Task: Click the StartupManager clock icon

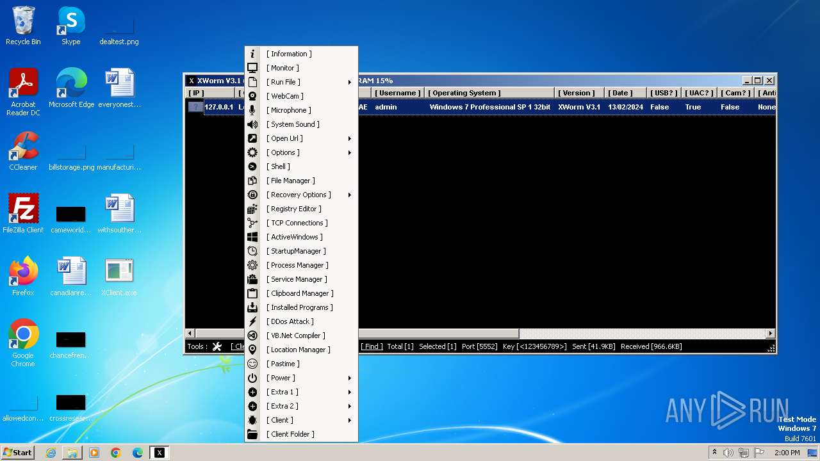Action: pos(252,251)
